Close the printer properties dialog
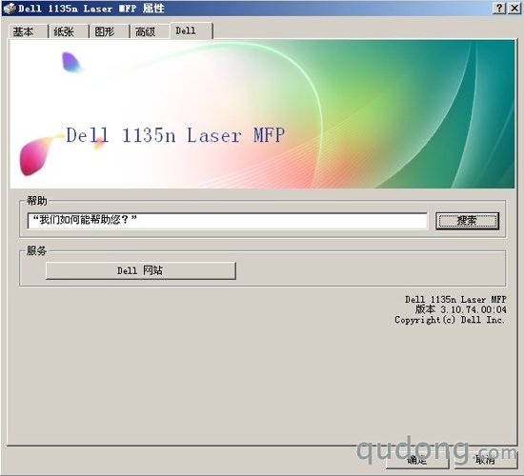The width and height of the screenshot is (524, 476). [514, 8]
